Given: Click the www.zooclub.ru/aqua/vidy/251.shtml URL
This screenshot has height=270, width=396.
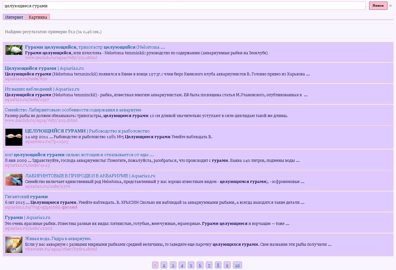Looking at the screenshot, I should coord(61,58).
